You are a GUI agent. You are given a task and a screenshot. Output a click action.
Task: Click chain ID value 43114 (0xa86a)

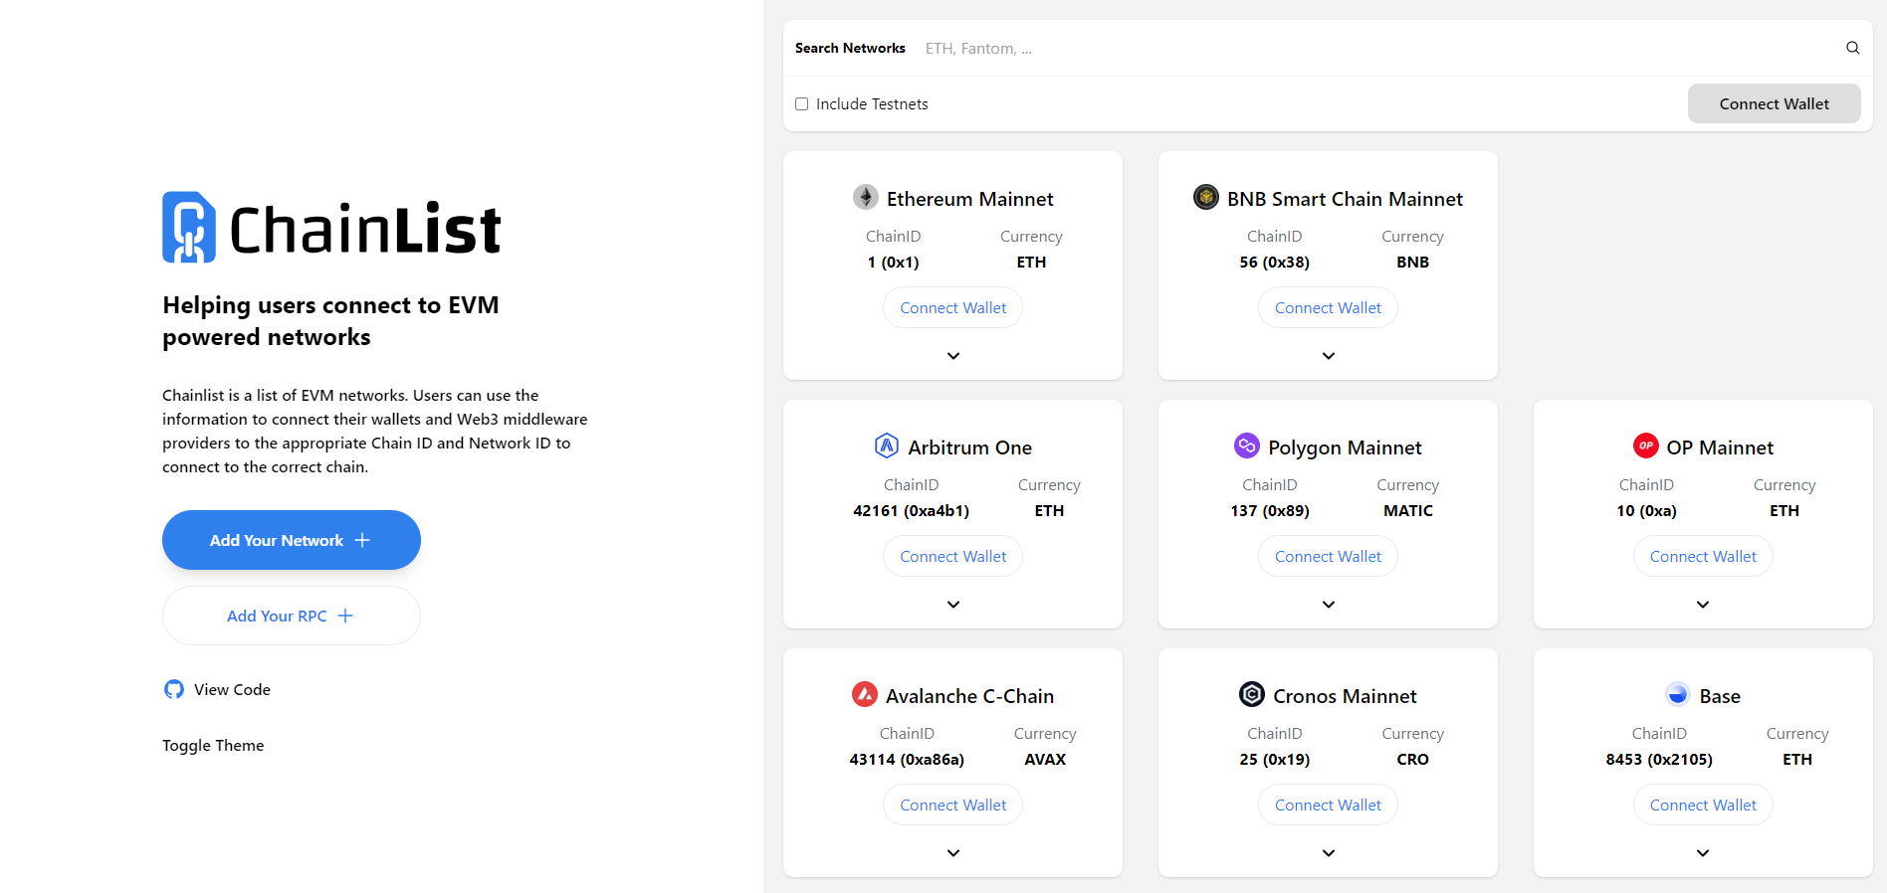coord(907,760)
